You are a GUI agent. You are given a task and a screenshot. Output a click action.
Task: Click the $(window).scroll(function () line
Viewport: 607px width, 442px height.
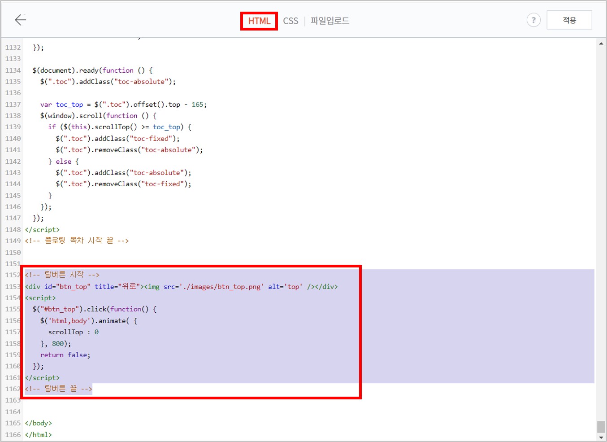(98, 116)
